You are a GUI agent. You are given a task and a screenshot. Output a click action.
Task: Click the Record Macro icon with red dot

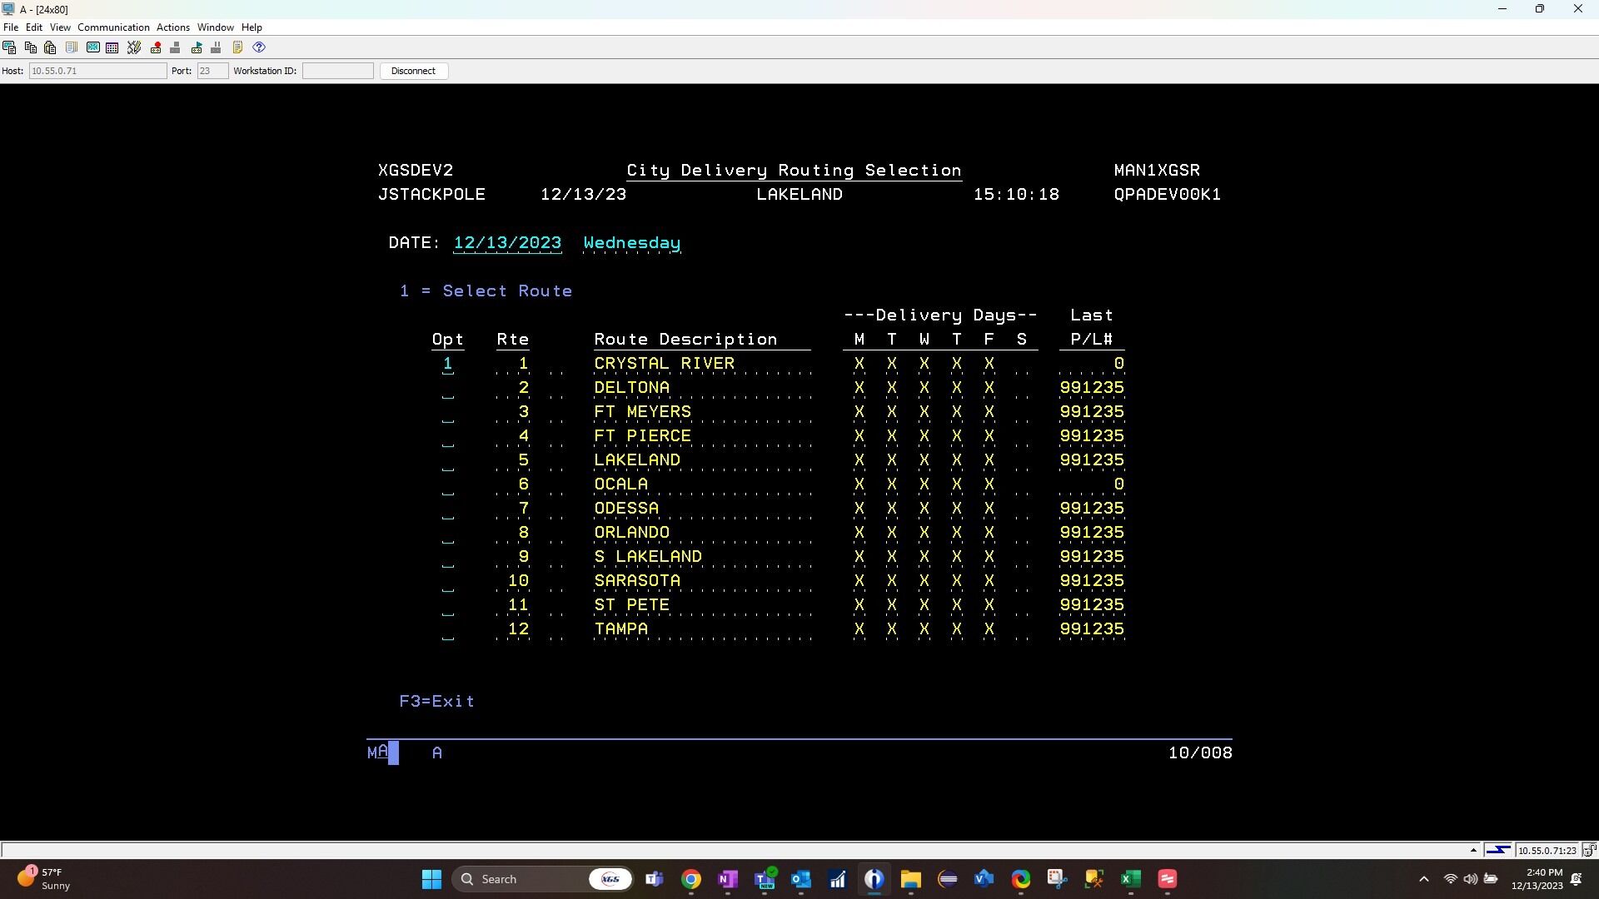pyautogui.click(x=156, y=47)
